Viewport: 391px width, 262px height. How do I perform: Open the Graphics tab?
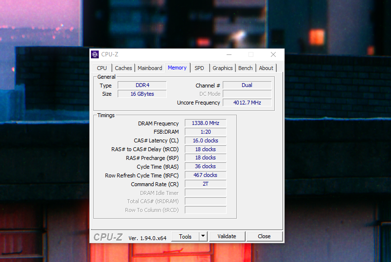pos(222,68)
